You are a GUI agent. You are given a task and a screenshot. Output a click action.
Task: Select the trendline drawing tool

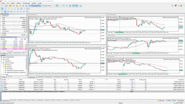pos(15,9)
